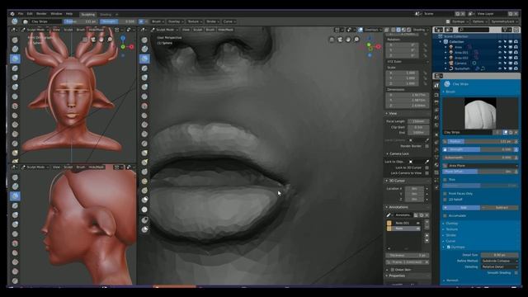Open the Dyntopo dropdown in top bar
This screenshot has width=528, height=297.
tap(460, 21)
